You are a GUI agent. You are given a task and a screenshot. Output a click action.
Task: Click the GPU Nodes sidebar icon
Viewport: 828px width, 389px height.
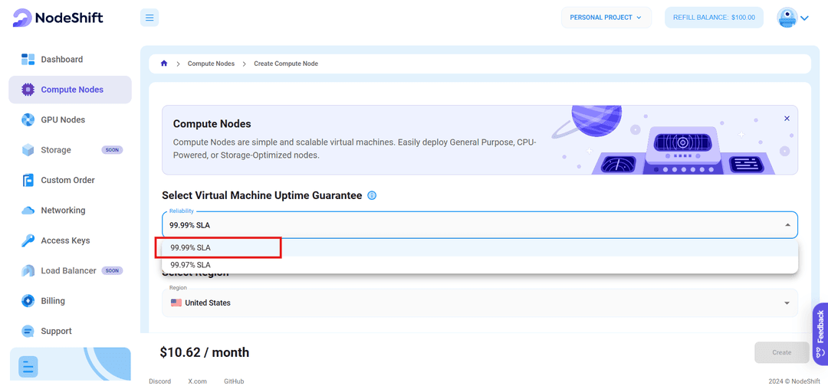tap(28, 119)
